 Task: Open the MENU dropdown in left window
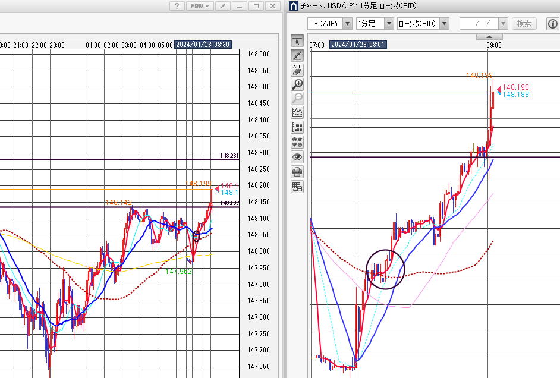pyautogui.click(x=200, y=6)
